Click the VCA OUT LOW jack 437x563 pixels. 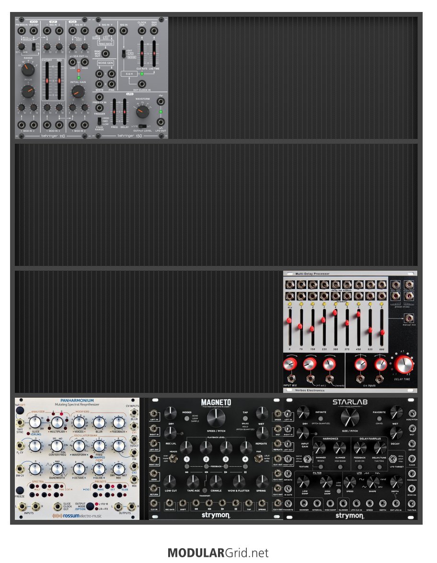[x=72, y=62]
